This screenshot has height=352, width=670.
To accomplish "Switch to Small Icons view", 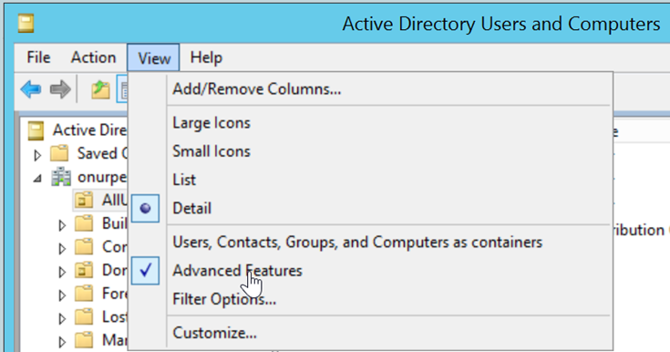I will click(x=370, y=151).
